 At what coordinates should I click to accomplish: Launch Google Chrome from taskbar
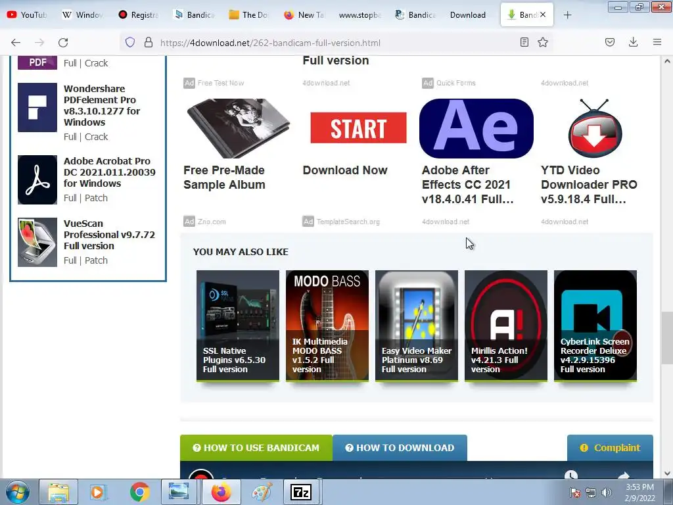(x=139, y=492)
